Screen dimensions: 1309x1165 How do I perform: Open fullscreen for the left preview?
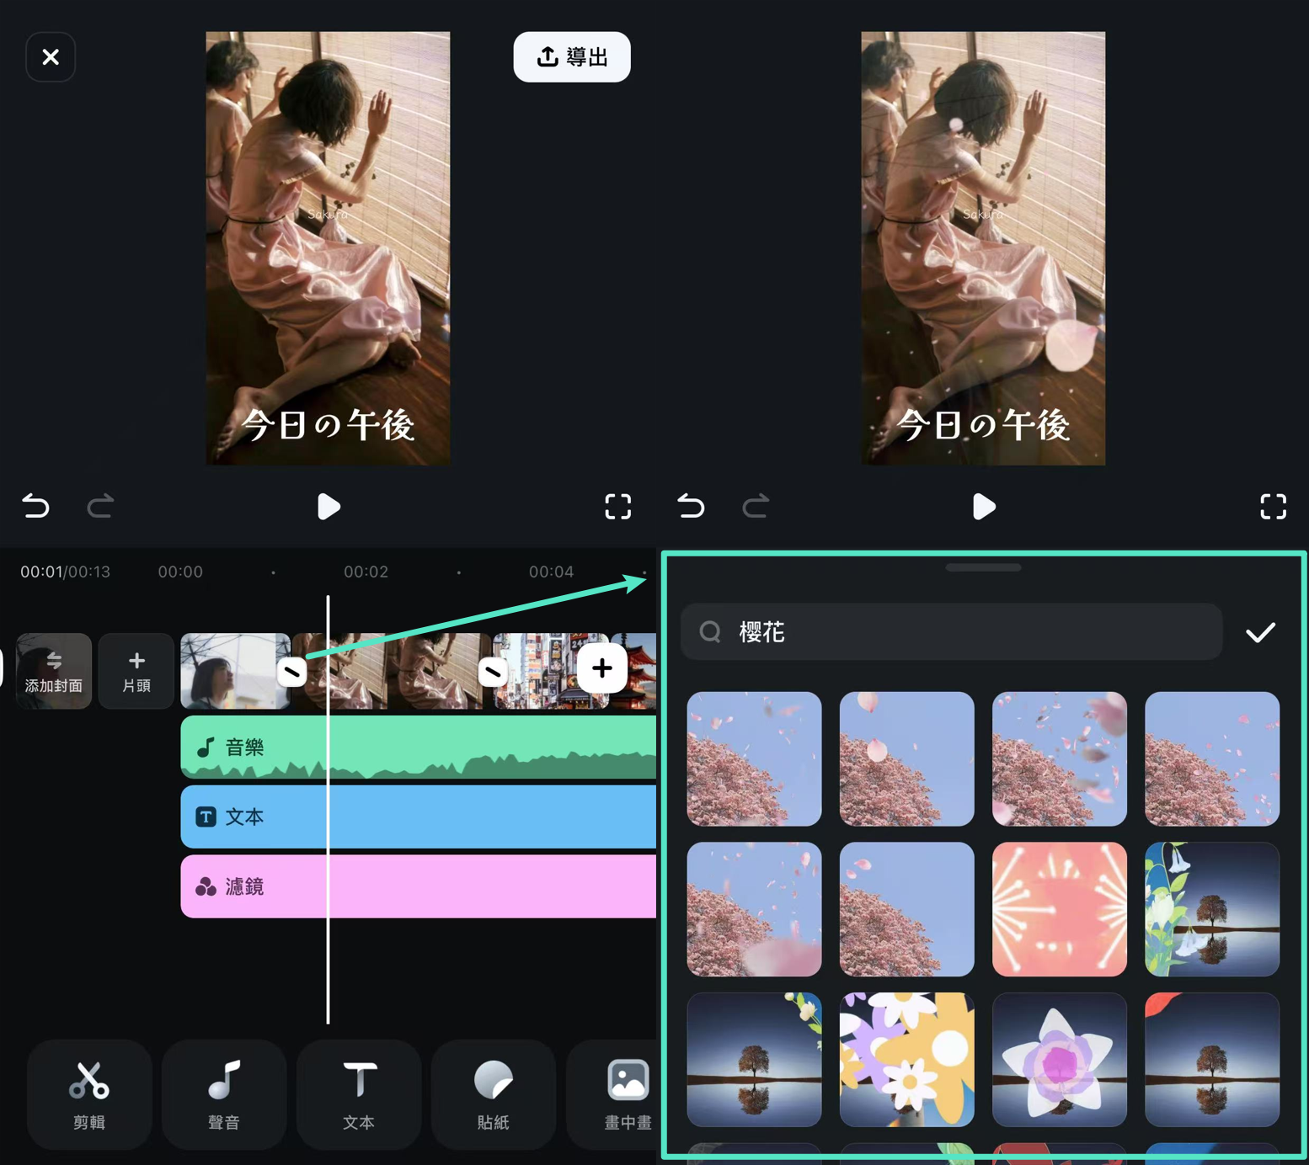click(618, 507)
